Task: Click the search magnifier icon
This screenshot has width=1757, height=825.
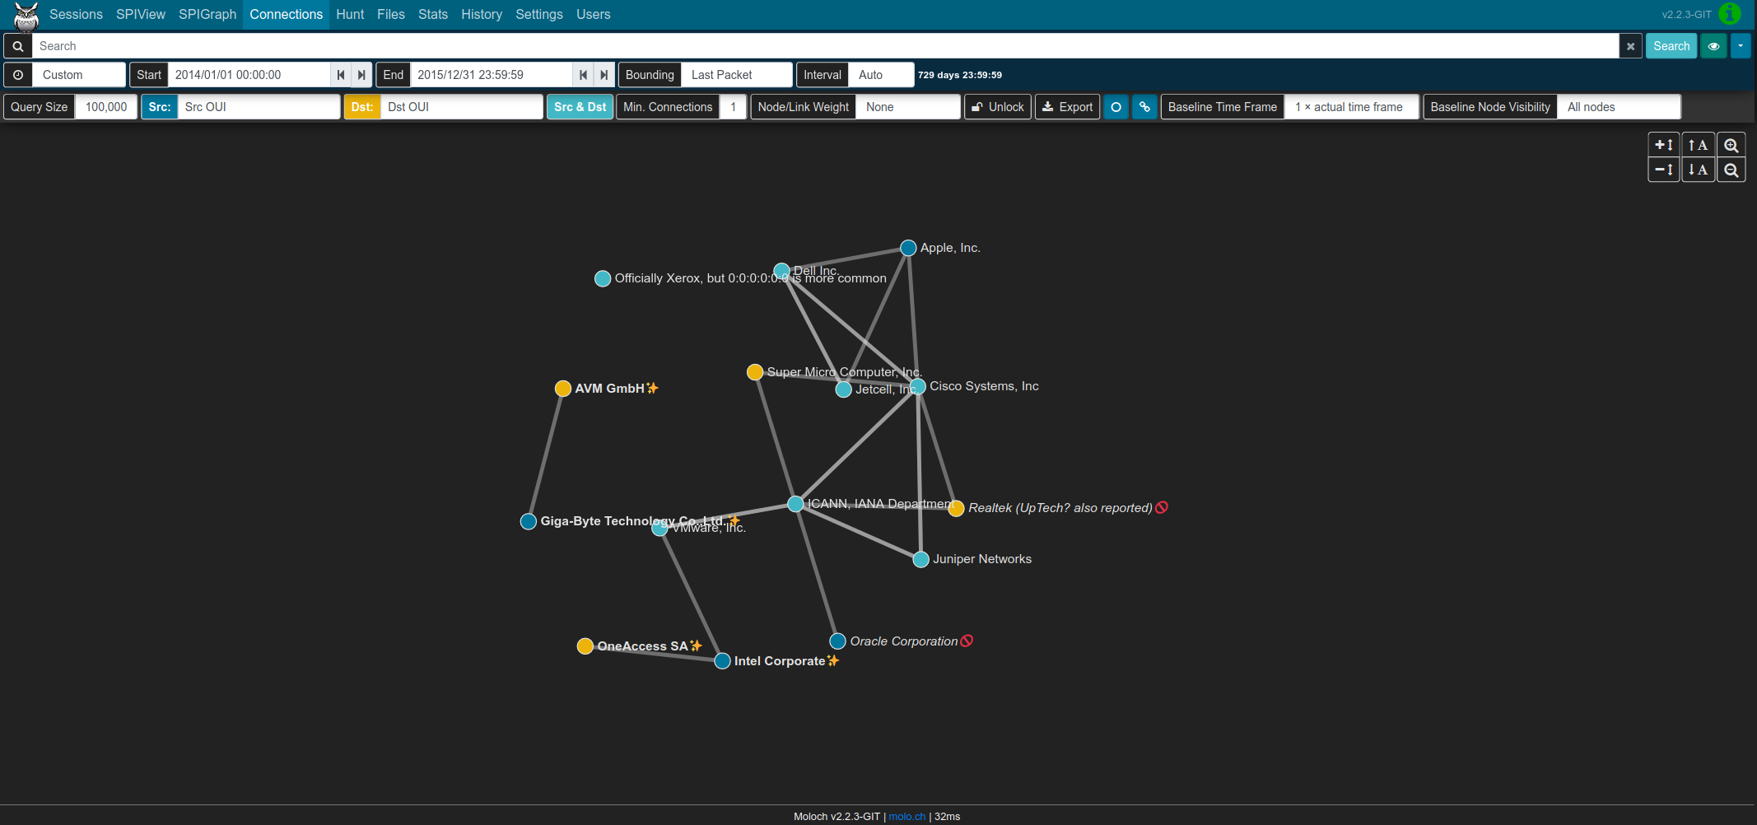Action: [17, 45]
